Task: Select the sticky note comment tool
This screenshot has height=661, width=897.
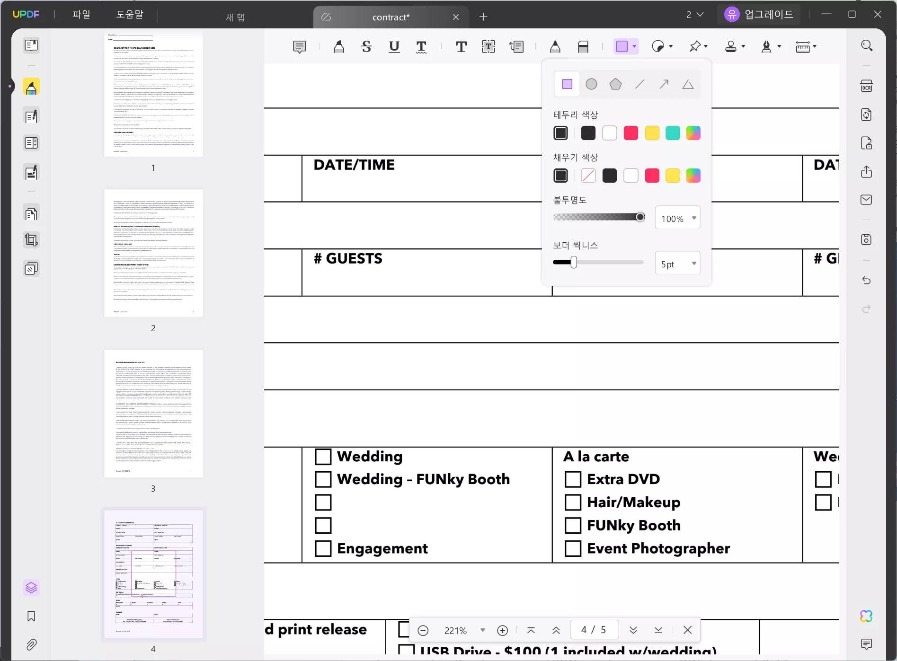Action: click(300, 47)
